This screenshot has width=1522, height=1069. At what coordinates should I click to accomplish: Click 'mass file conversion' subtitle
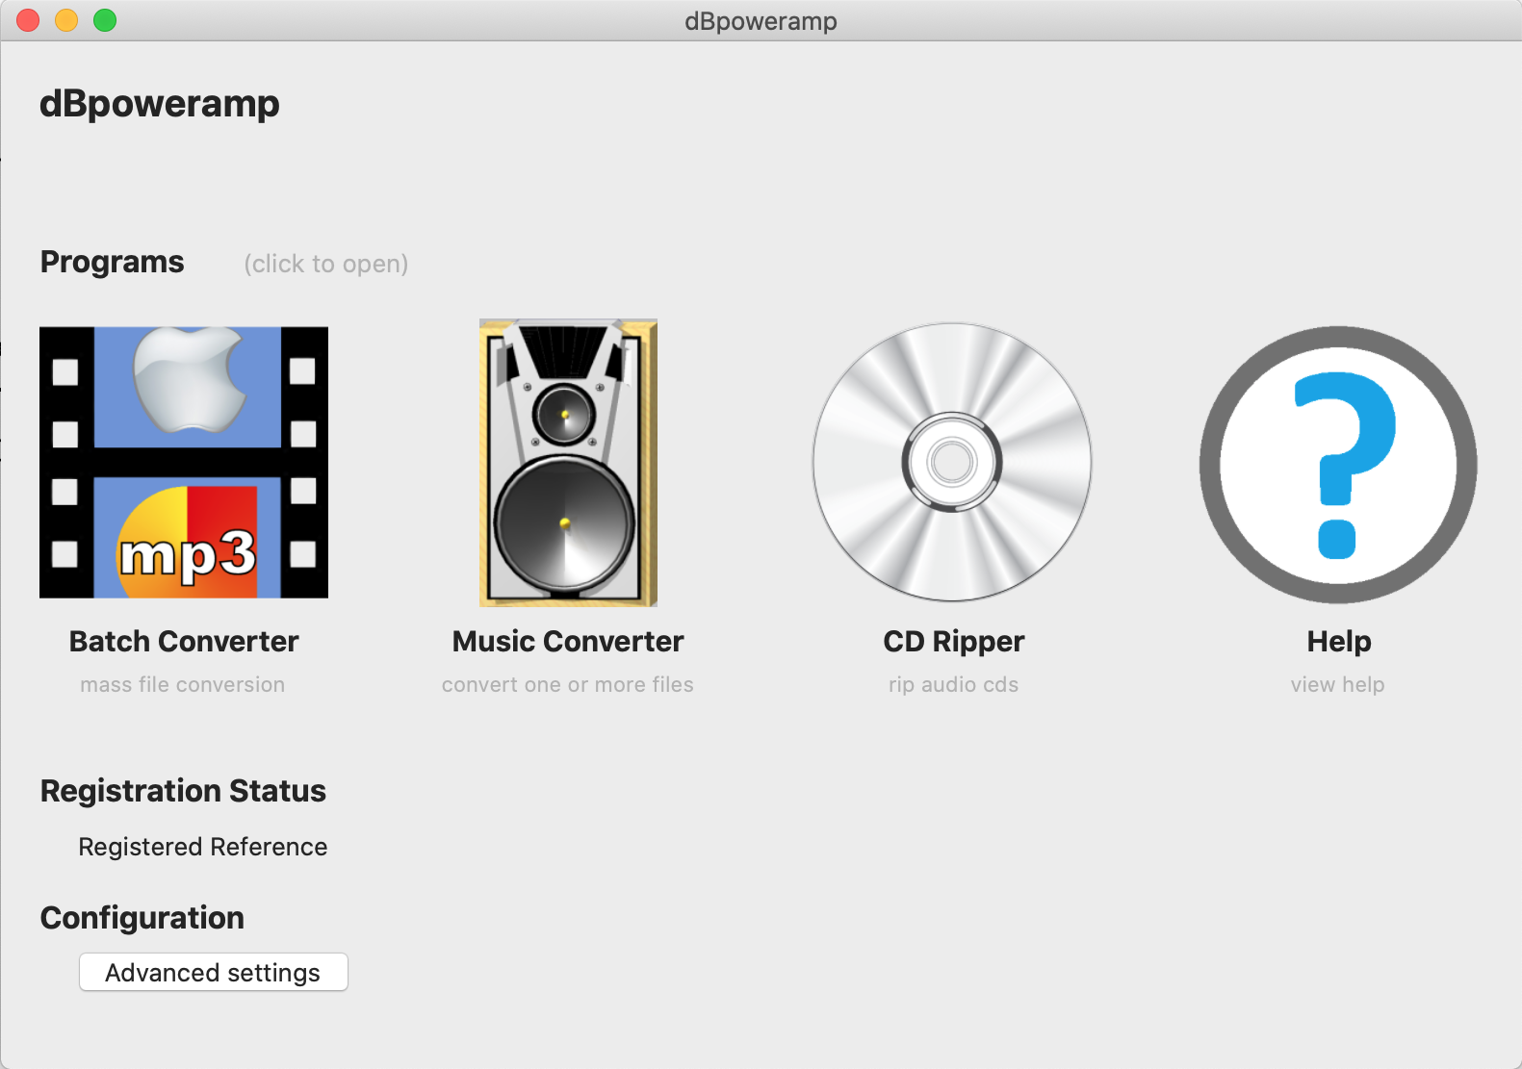[183, 685]
